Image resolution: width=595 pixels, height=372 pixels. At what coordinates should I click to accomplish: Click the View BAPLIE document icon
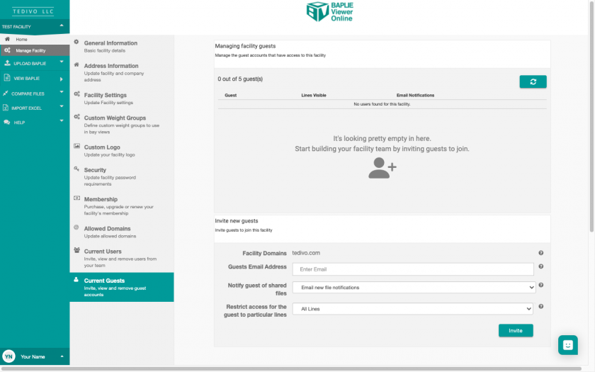[7, 78]
